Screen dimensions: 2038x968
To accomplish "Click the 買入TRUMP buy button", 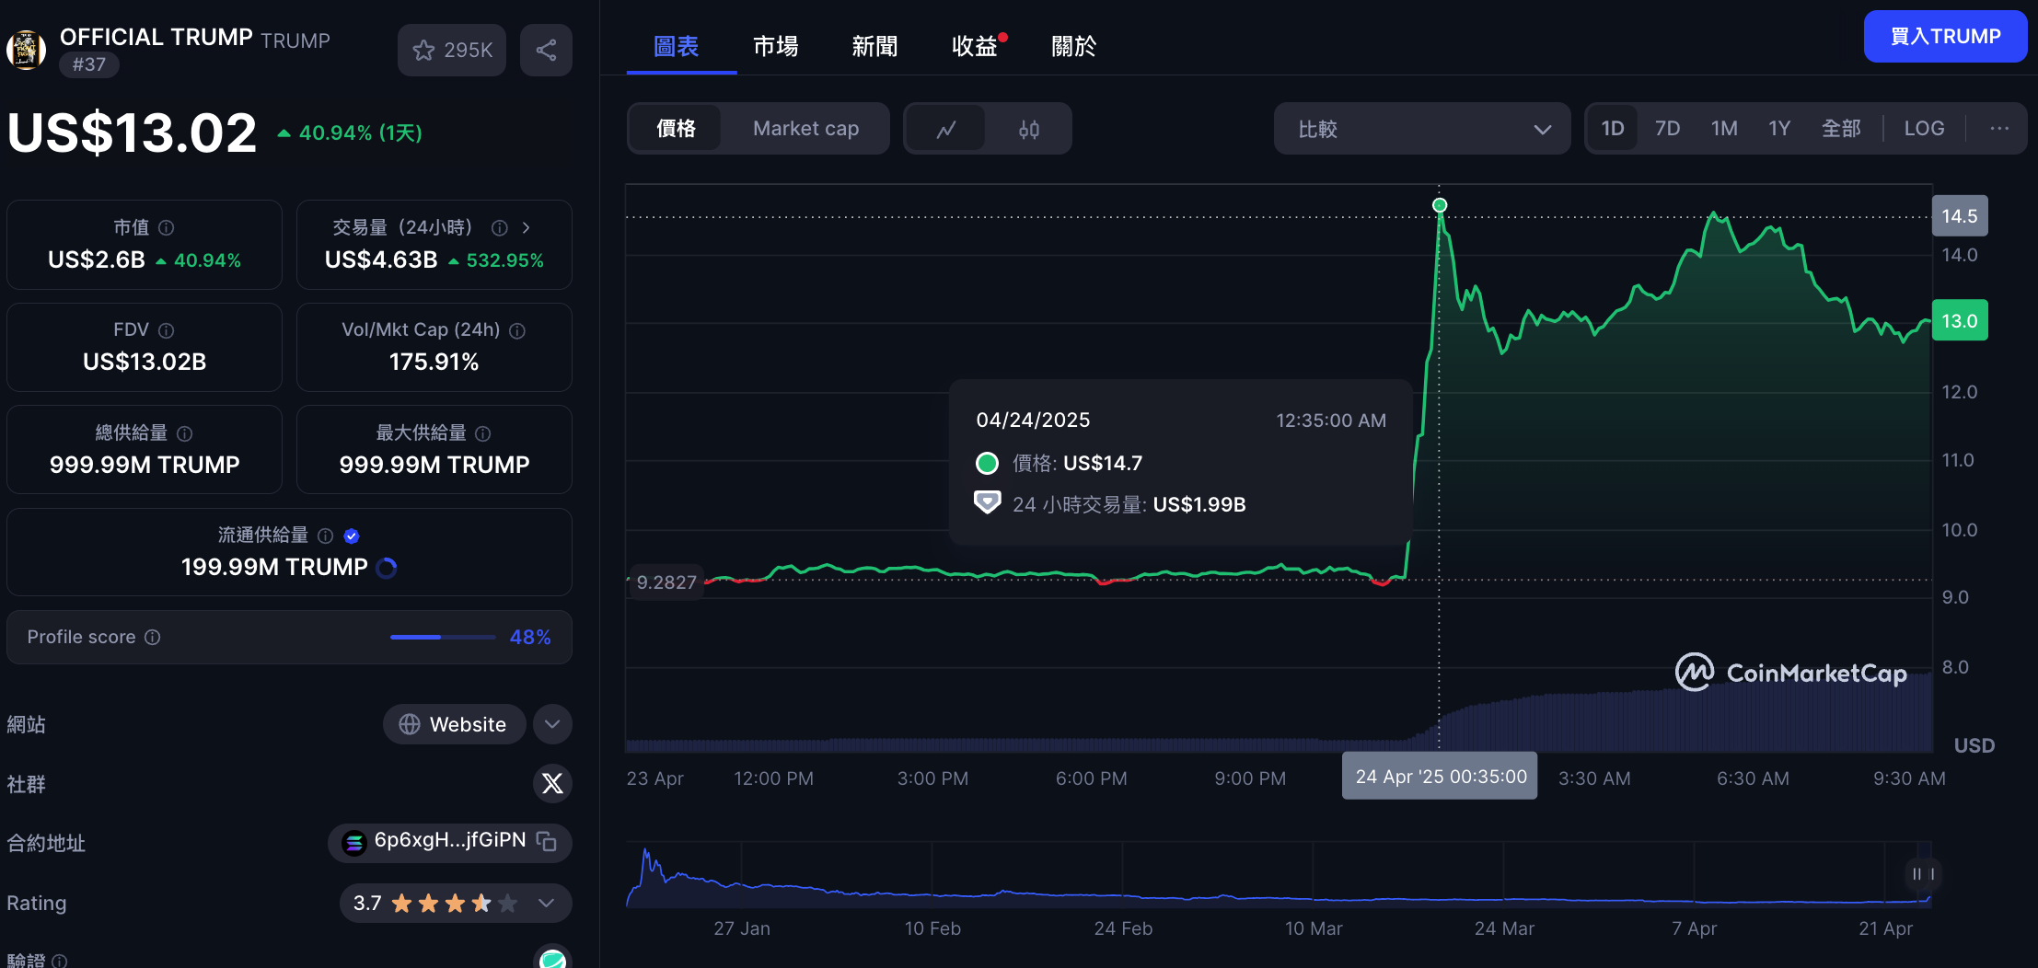I will pyautogui.click(x=1945, y=37).
